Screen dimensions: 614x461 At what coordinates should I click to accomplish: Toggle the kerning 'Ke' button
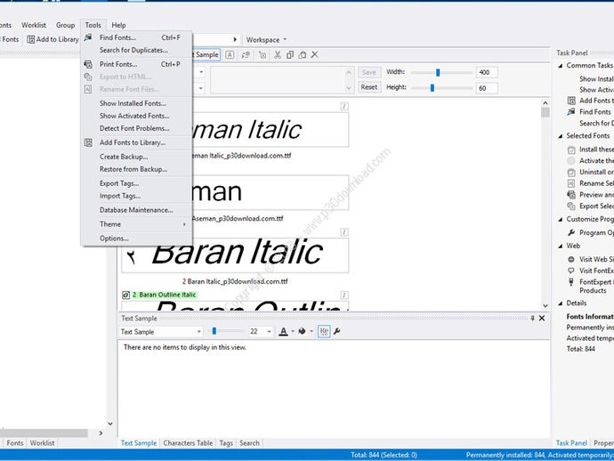click(x=324, y=331)
